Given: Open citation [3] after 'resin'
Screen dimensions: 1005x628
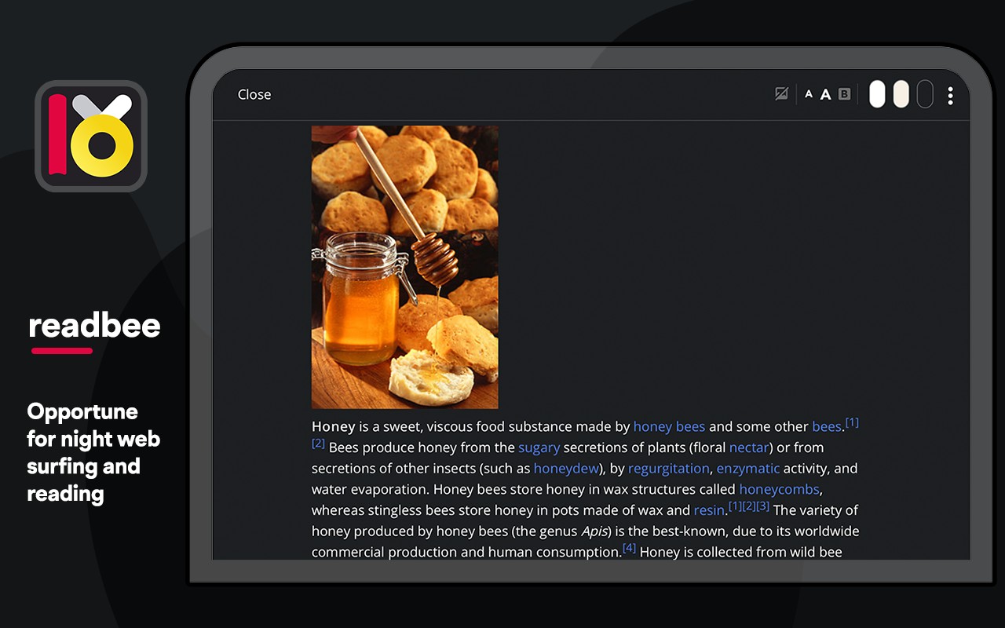Looking at the screenshot, I should [762, 506].
